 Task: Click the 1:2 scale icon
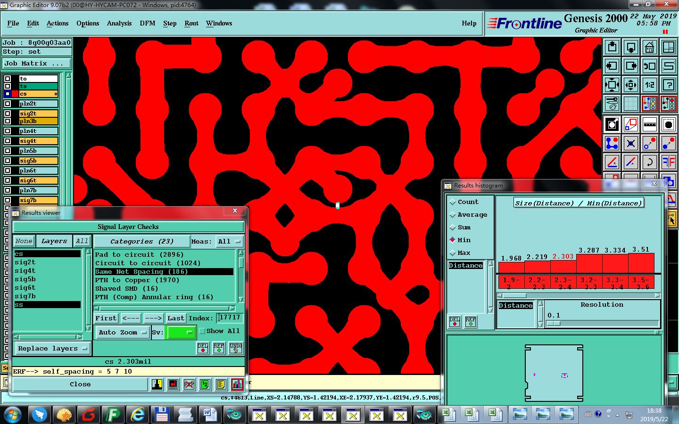tap(650, 85)
